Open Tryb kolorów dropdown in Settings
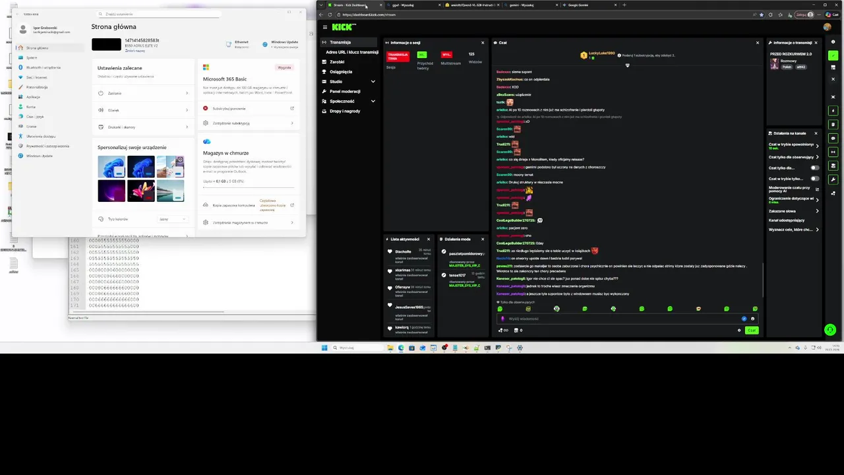 point(172,219)
